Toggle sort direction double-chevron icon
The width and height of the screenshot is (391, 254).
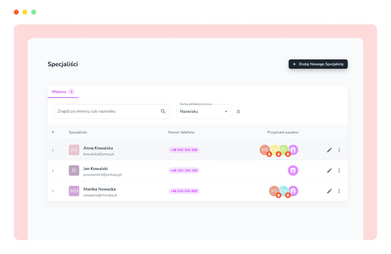coord(238,111)
